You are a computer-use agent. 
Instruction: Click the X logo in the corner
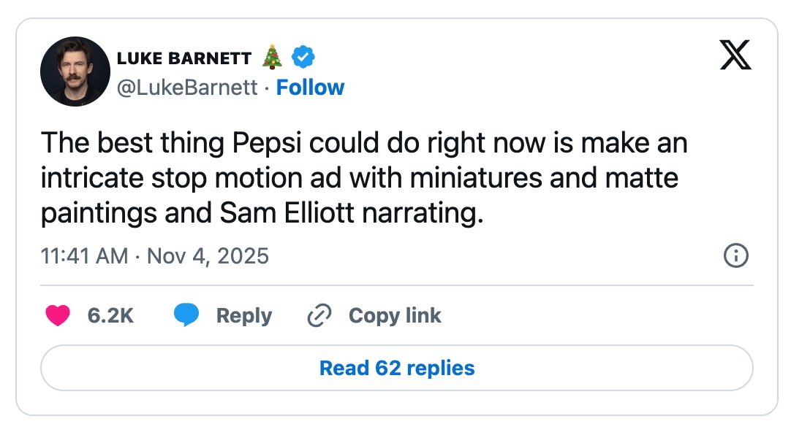[735, 55]
